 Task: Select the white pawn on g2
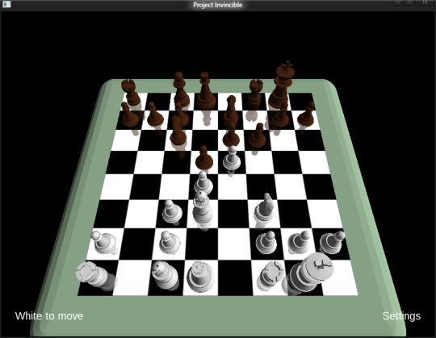(x=300, y=243)
